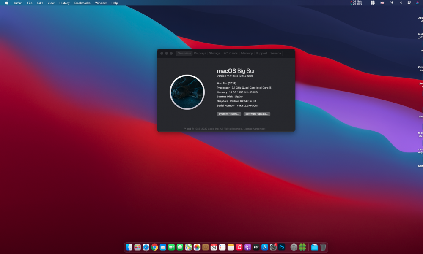
Task: Click the Big Sur circular artwork
Action: (187, 92)
